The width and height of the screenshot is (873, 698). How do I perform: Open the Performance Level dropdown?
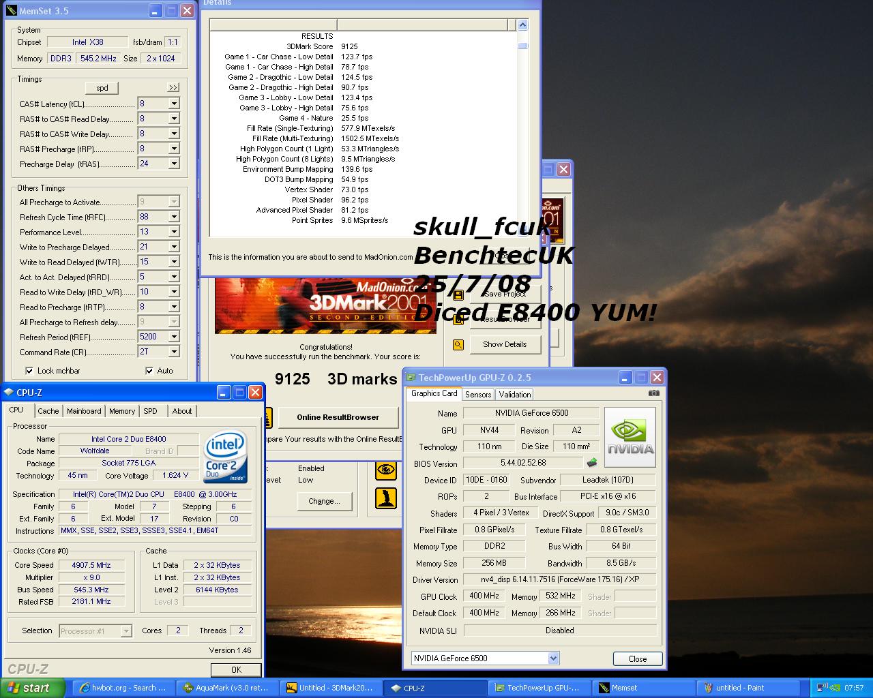(x=174, y=232)
